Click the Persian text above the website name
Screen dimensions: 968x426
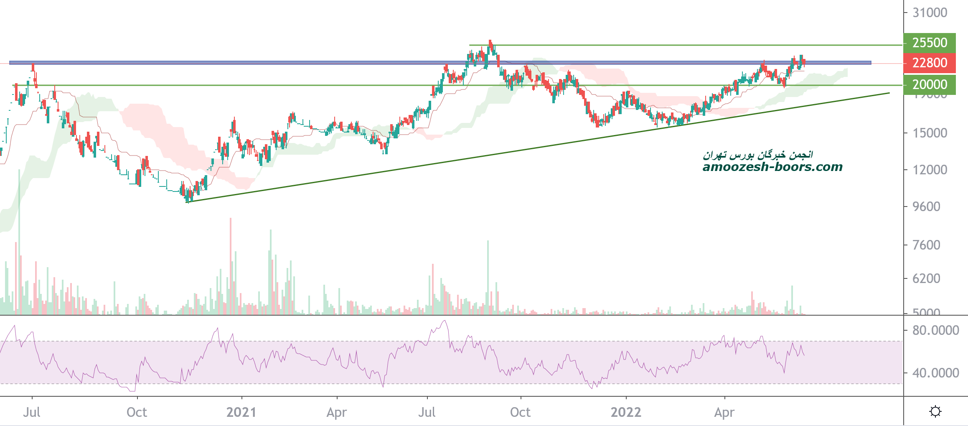point(757,155)
